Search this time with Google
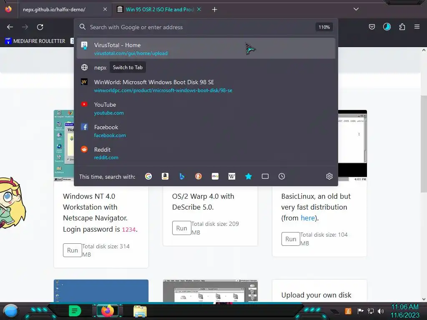Image resolution: width=427 pixels, height=320 pixels. click(x=148, y=176)
